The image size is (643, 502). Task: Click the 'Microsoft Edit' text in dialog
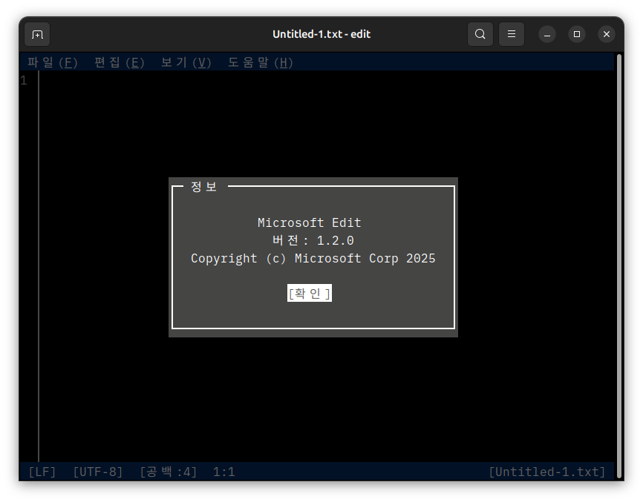309,222
